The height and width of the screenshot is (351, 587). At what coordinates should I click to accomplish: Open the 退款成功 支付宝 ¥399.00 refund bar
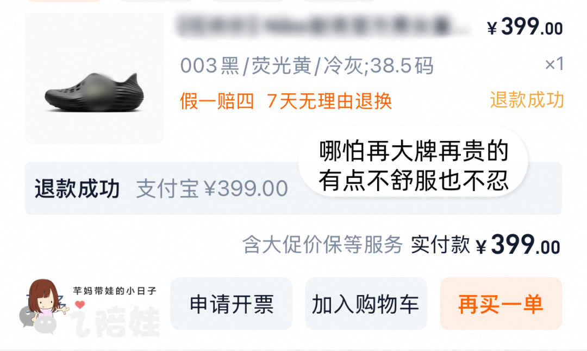tap(293, 188)
